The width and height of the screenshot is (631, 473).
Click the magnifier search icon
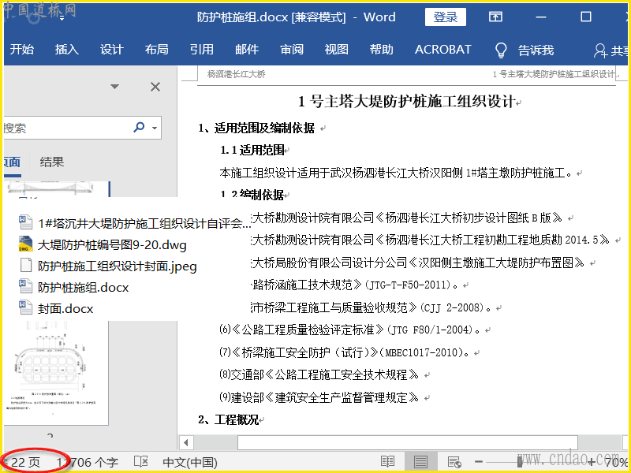(139, 128)
